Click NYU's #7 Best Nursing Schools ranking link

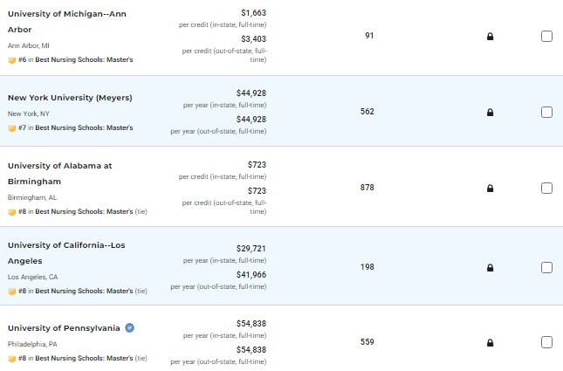coord(79,128)
